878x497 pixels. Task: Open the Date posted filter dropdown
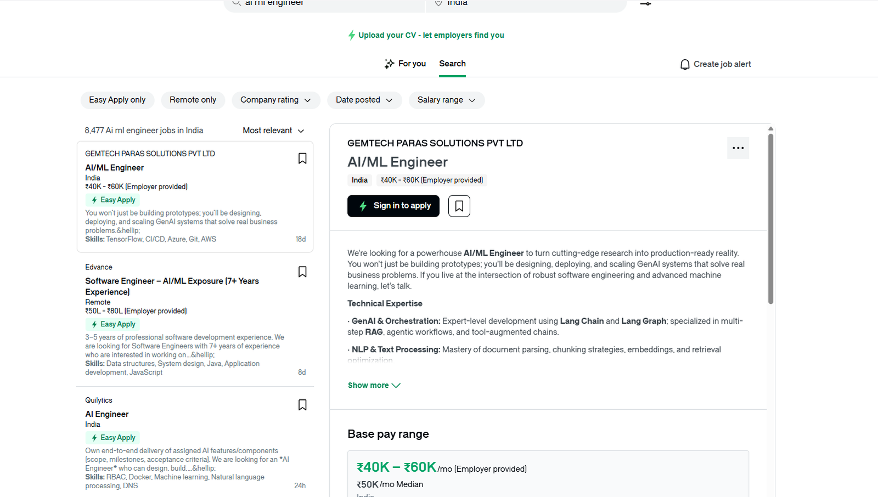pos(364,100)
